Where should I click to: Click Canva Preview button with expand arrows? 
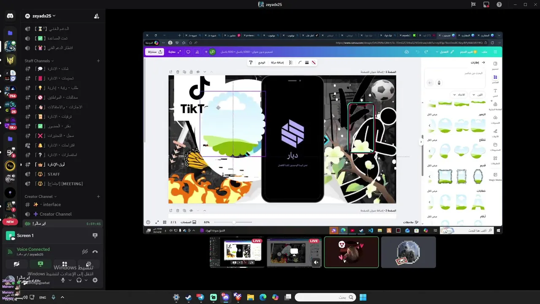pyautogui.click(x=174, y=52)
